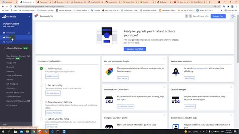Reload the page with browser refresh icon

11,7
